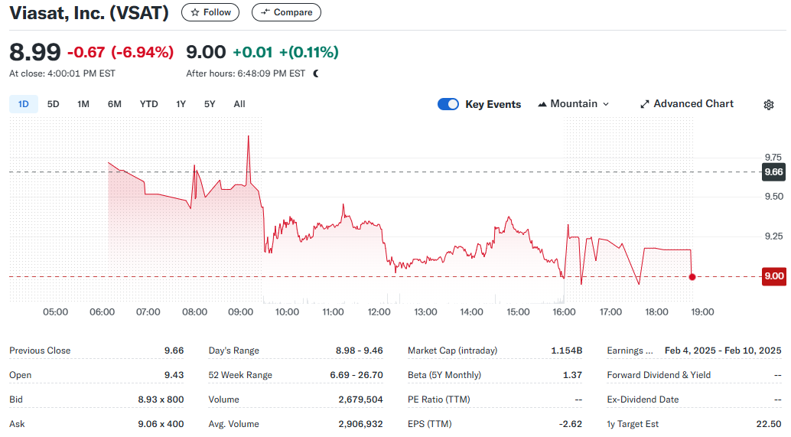Switch to the 5D range tab
The image size is (791, 437).
[53, 104]
